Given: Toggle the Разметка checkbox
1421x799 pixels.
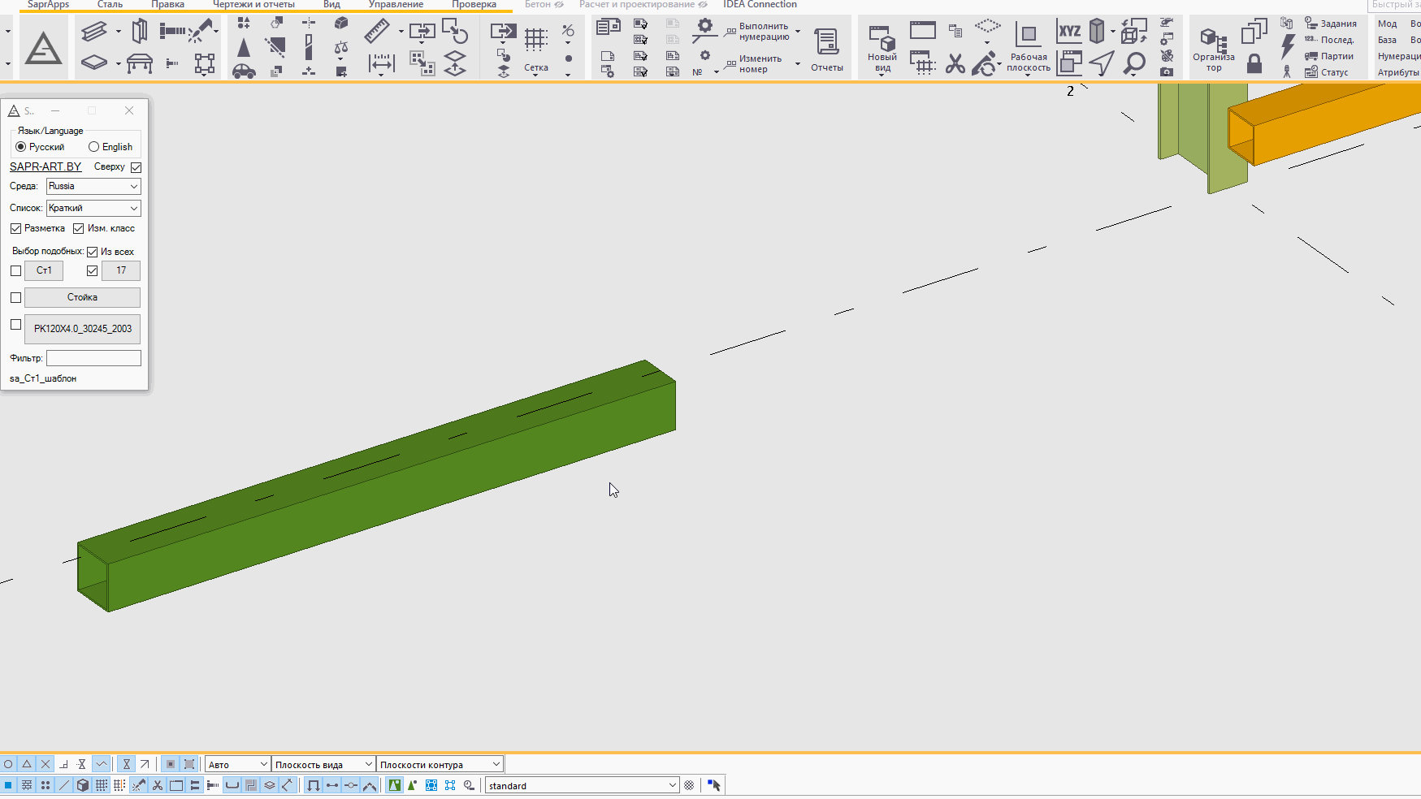Looking at the screenshot, I should pos(16,229).
